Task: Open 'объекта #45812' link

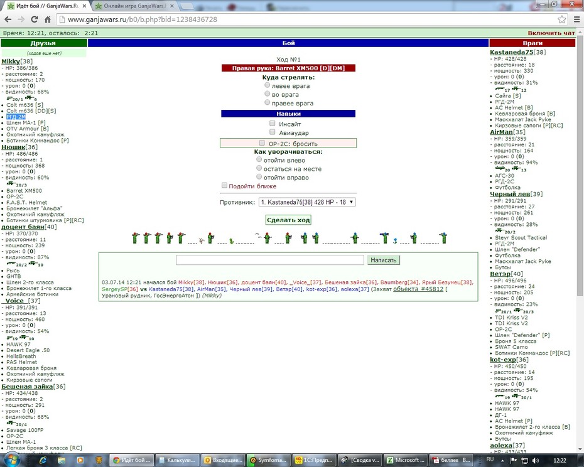Action: pyautogui.click(x=418, y=289)
